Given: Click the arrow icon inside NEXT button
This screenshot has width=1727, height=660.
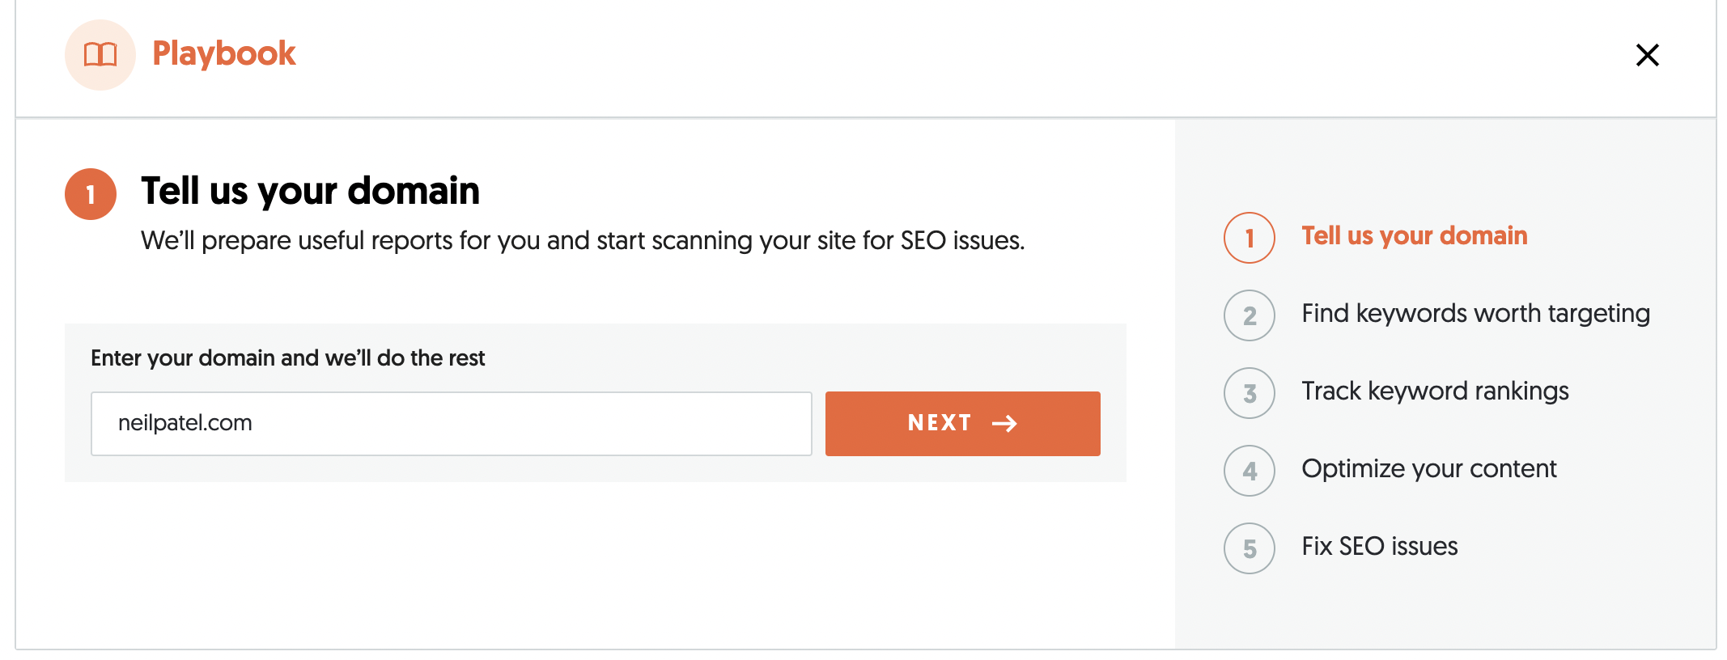Looking at the screenshot, I should pyautogui.click(x=1004, y=424).
